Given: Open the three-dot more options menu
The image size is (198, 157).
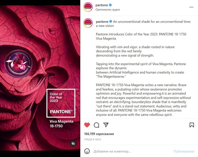Looking at the screenshot, I should click(x=191, y=7).
